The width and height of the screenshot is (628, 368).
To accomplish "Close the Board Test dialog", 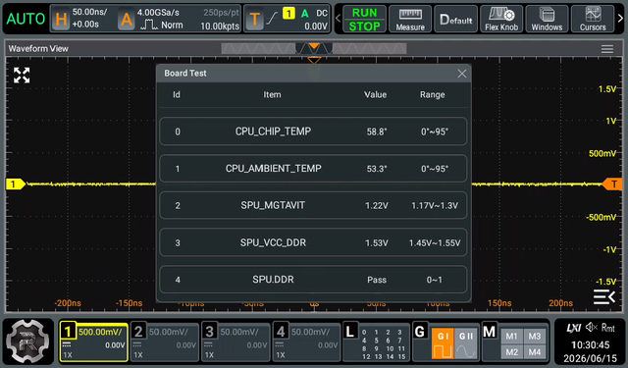I will click(x=462, y=74).
